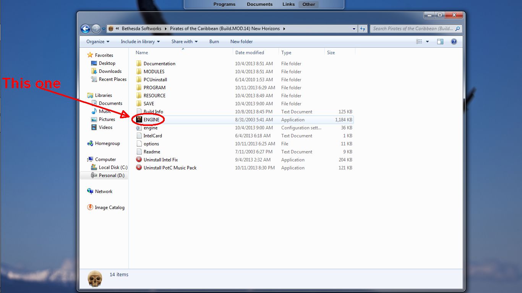Open the view options dropdown arrow

click(x=427, y=42)
